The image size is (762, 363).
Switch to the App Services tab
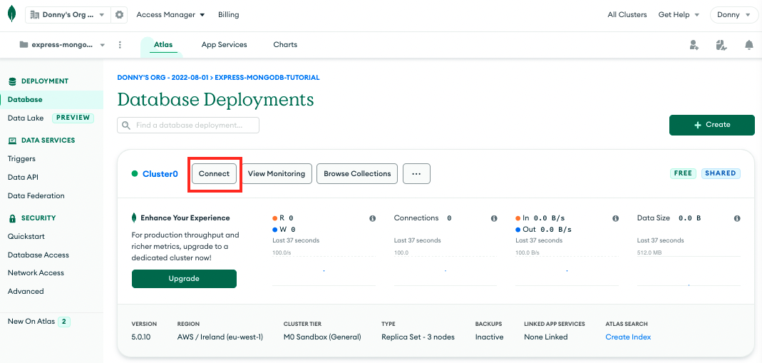coord(224,45)
